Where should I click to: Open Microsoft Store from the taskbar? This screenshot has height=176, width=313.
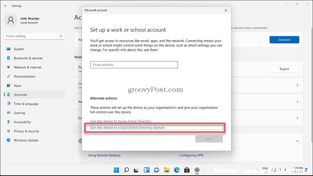(x=187, y=170)
